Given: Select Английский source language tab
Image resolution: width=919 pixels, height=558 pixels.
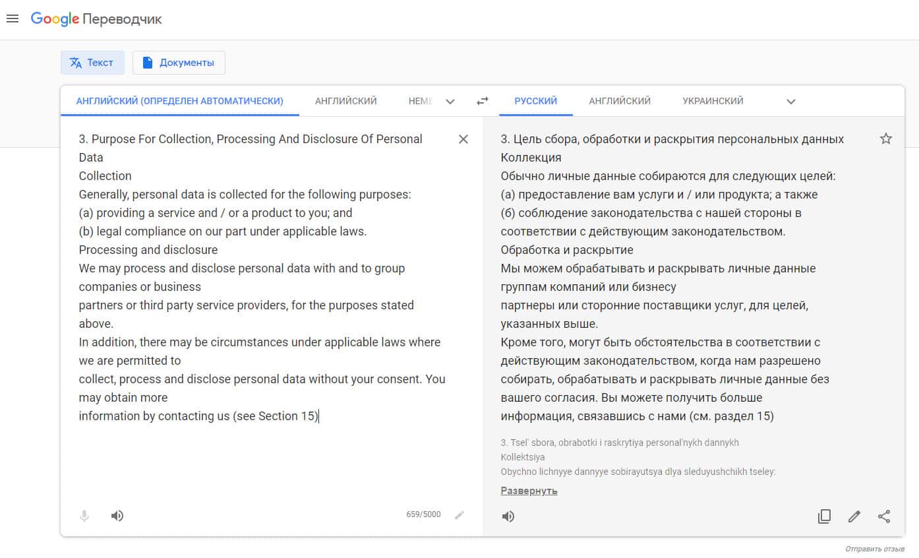Looking at the screenshot, I should [x=345, y=101].
